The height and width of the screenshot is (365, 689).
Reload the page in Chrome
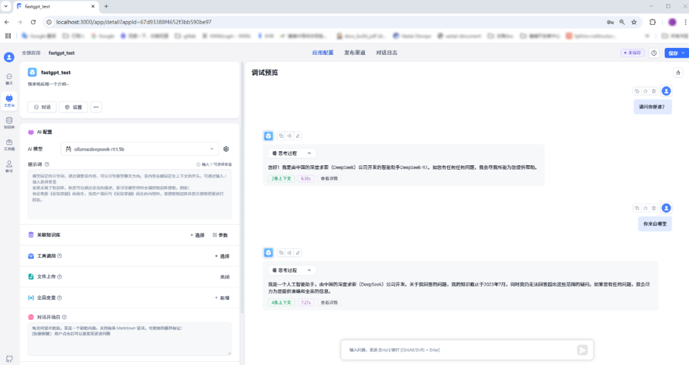[x=33, y=22]
